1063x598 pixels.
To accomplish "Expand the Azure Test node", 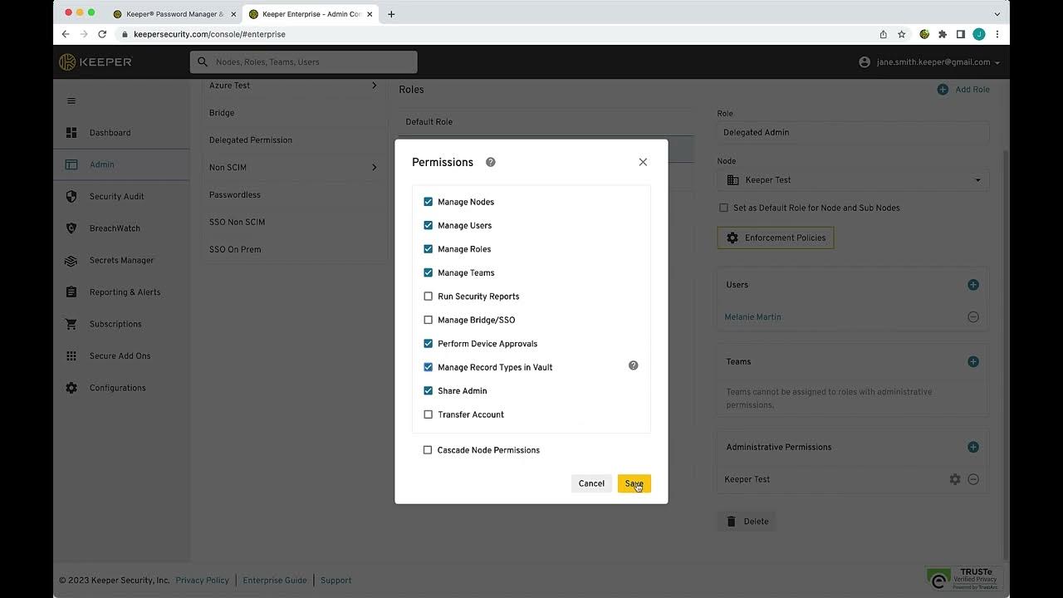I will coord(374,86).
